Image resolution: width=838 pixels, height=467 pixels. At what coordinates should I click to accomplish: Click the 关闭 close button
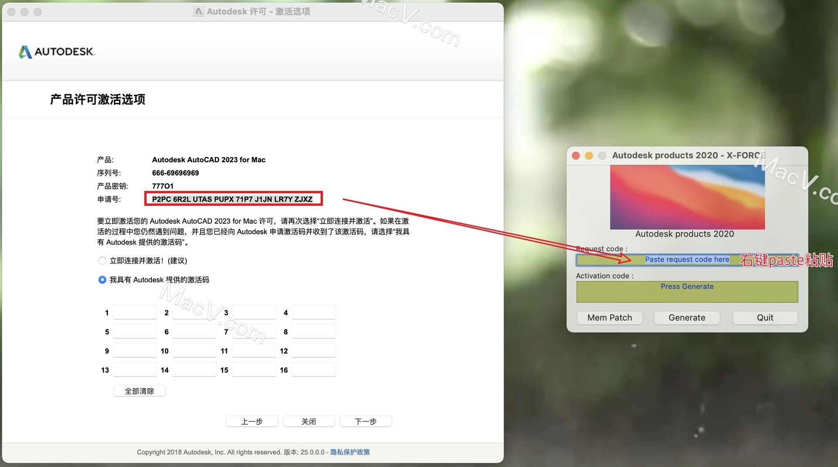pos(309,422)
